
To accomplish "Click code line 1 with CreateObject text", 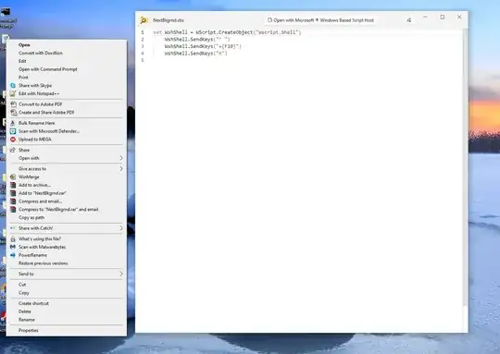I will point(227,32).
